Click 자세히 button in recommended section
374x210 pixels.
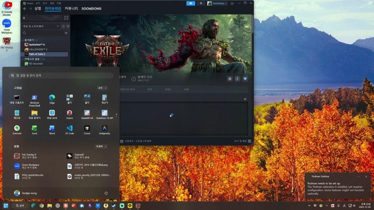coord(101,146)
